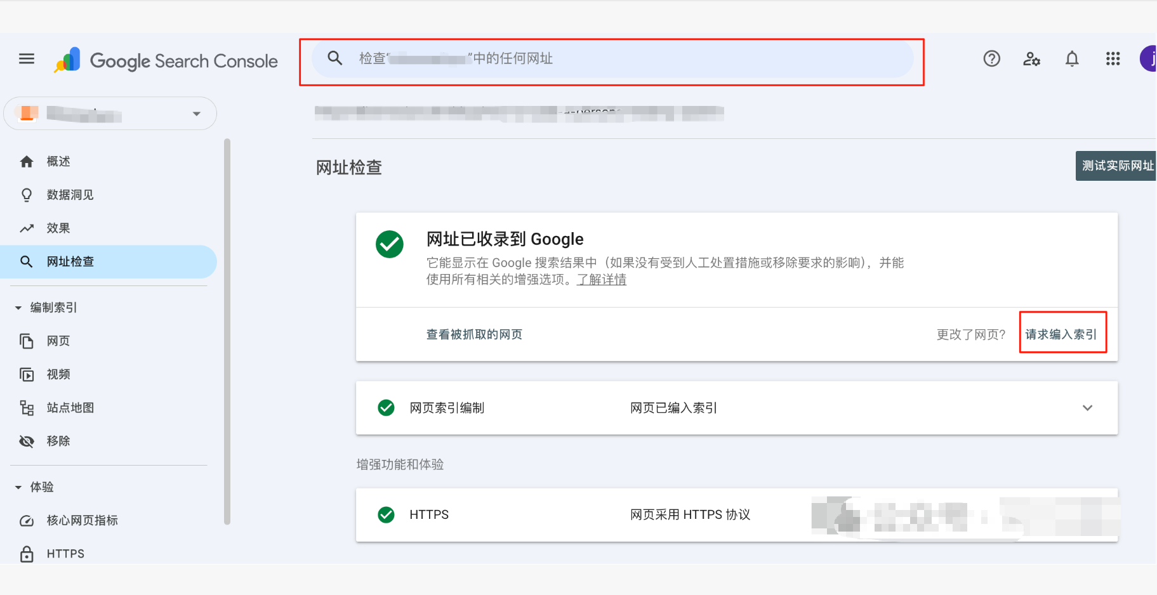1157x595 pixels.
Task: Click the Google Search Console logo
Action: (x=165, y=60)
